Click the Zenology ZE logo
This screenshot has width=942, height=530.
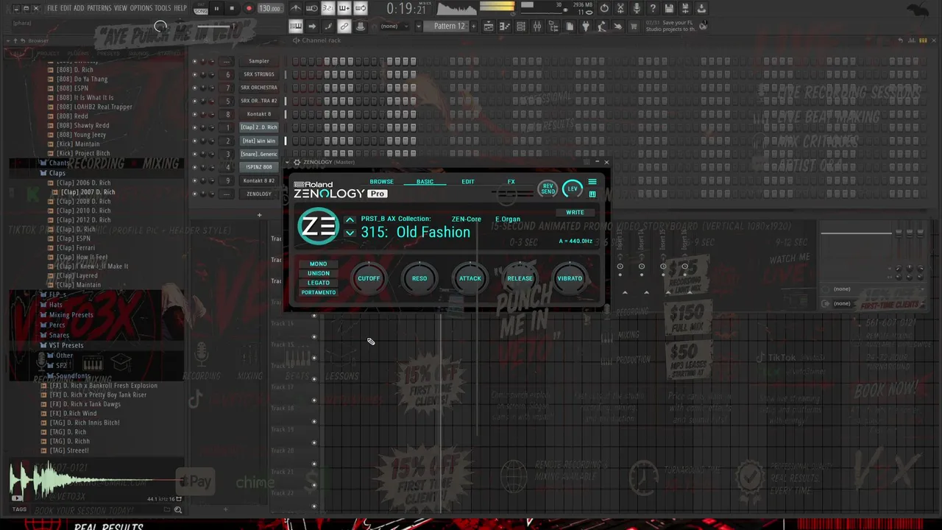click(318, 226)
